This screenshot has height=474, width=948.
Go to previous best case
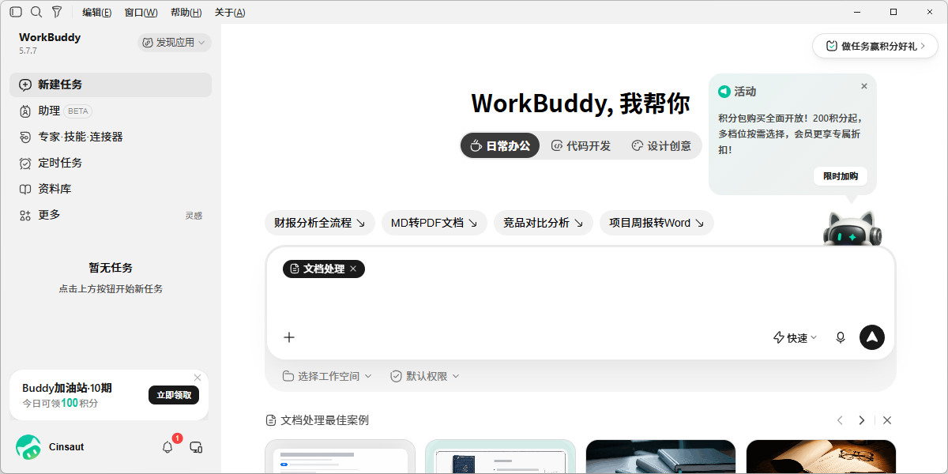click(x=840, y=420)
